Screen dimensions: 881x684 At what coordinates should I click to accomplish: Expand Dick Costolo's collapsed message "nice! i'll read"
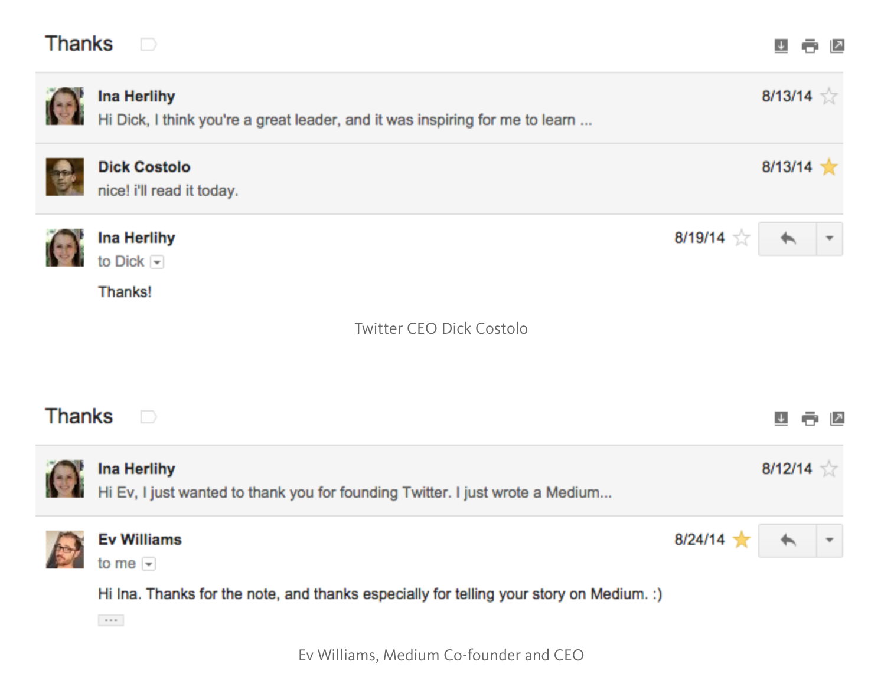(439, 179)
